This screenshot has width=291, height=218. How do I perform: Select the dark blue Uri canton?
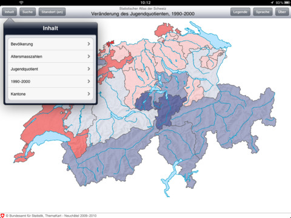pyautogui.click(x=168, y=110)
